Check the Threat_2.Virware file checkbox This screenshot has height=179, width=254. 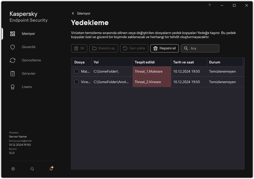pos(76,82)
